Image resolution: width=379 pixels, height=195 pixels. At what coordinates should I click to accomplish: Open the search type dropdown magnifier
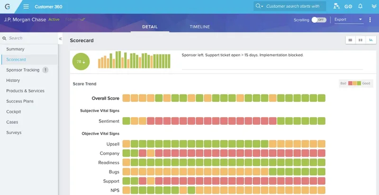259,6
